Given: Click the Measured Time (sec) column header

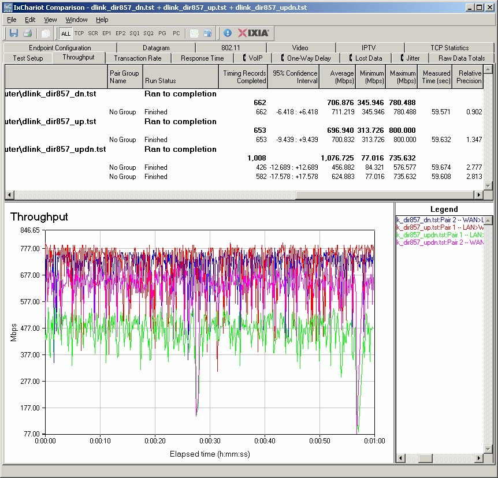Looking at the screenshot, I should [x=435, y=77].
